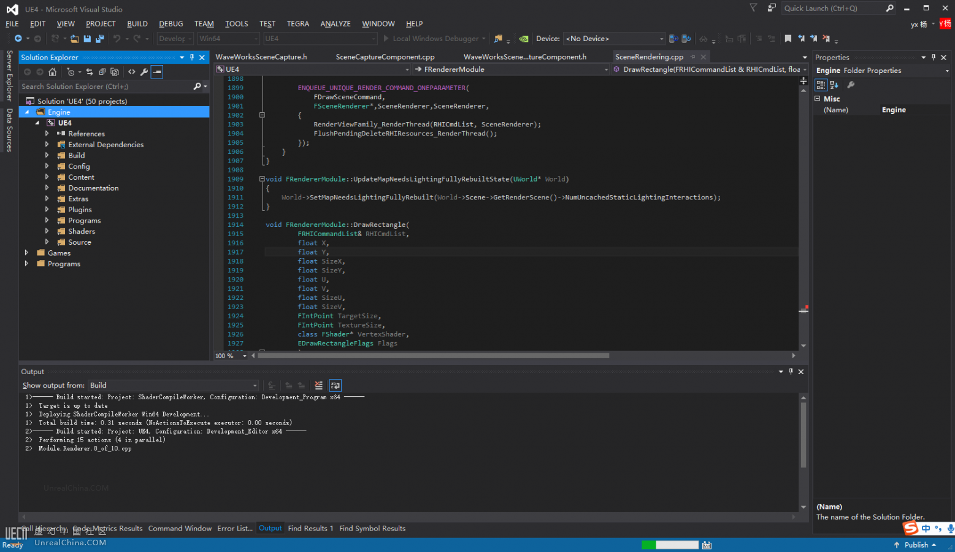Pin the Solution Explorer panel
This screenshot has width=955, height=552.
click(x=192, y=57)
